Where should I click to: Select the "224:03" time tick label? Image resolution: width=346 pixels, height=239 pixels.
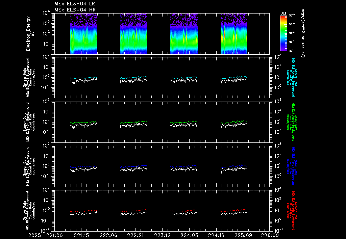pos(189,236)
